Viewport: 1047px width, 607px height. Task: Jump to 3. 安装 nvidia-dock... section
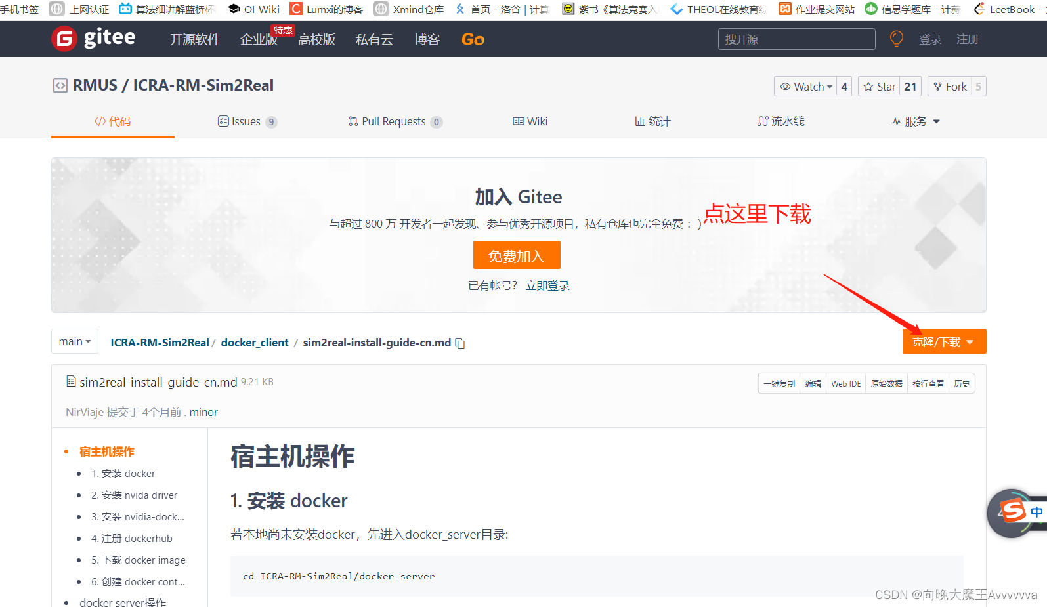tap(138, 516)
